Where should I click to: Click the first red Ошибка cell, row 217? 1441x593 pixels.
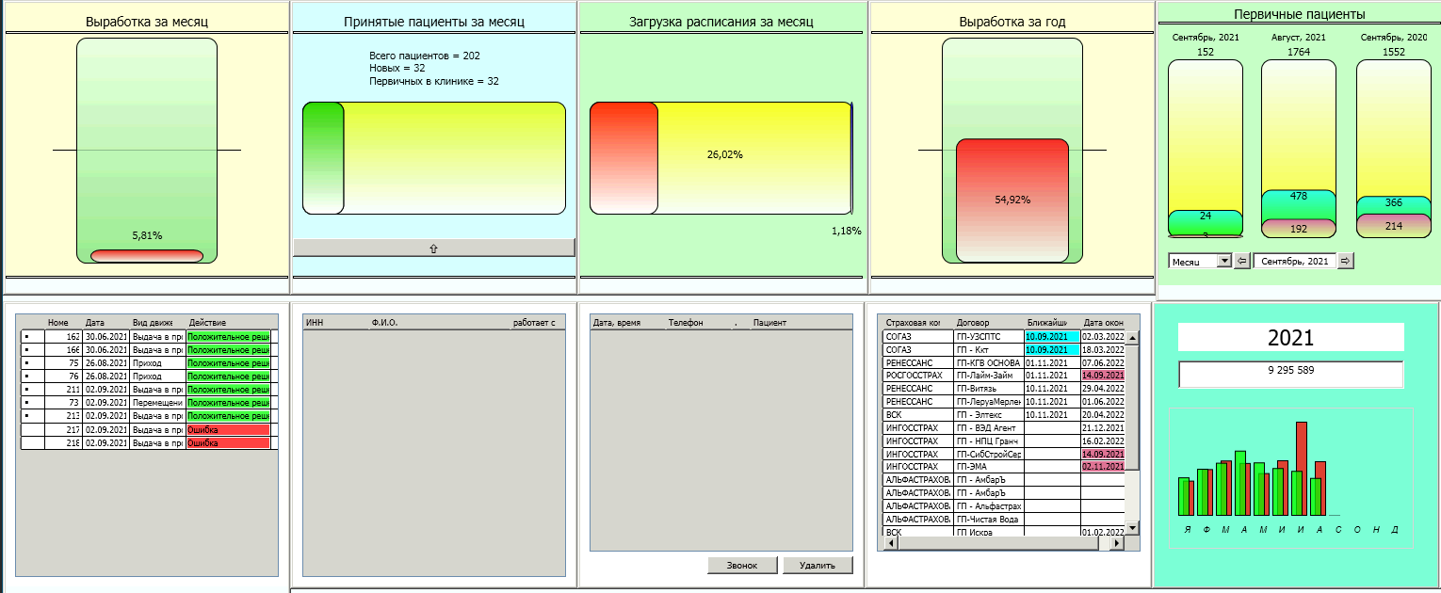click(x=228, y=430)
